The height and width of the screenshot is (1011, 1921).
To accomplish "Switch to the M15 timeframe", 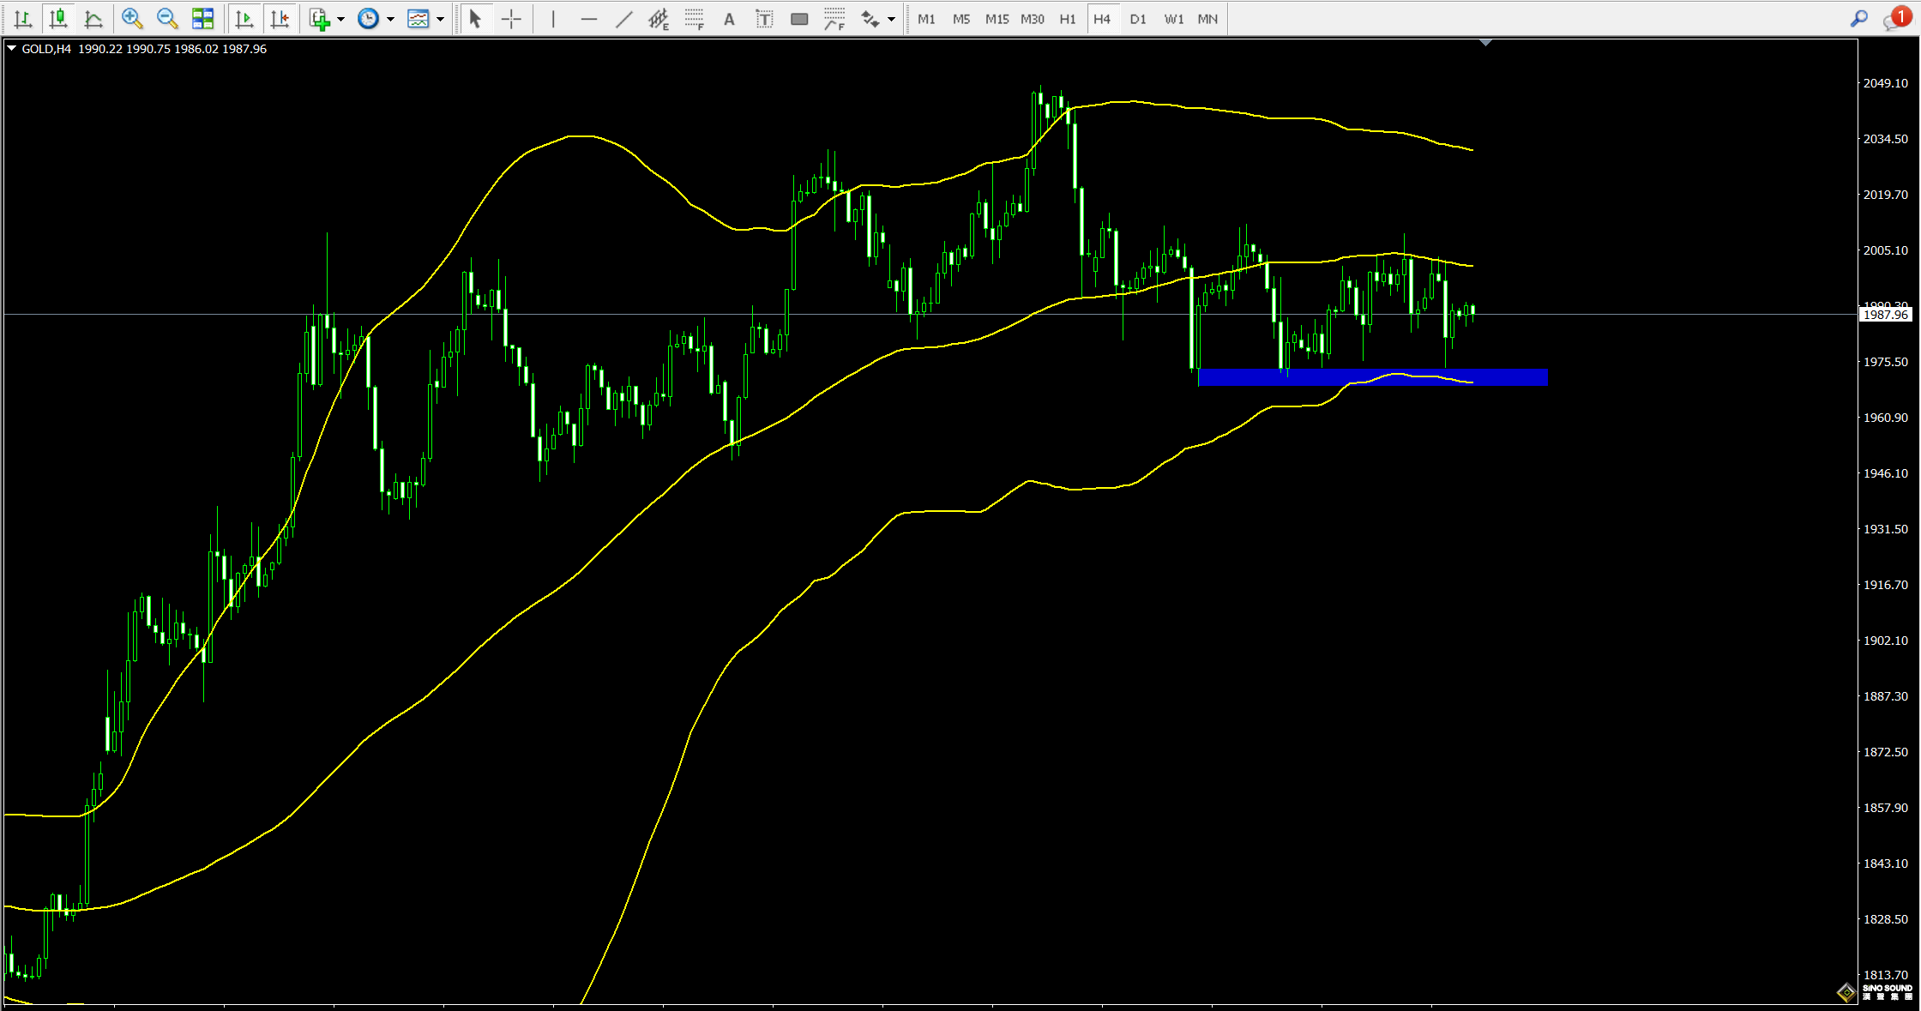I will click(x=997, y=19).
